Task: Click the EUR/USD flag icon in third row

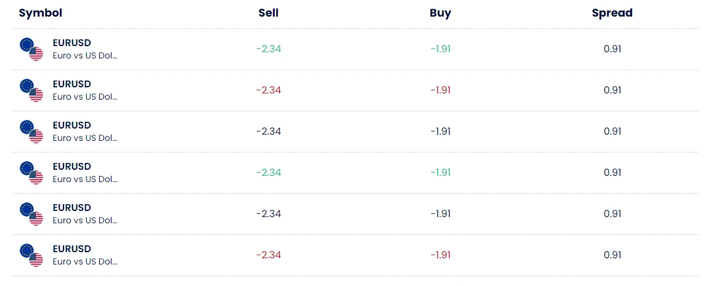Action: click(31, 132)
